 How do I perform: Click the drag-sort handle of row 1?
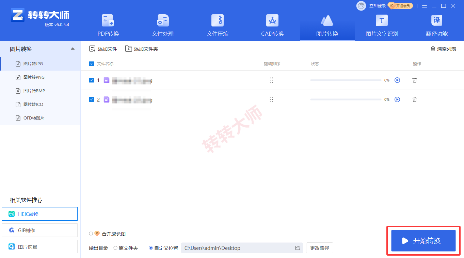pyautogui.click(x=271, y=80)
